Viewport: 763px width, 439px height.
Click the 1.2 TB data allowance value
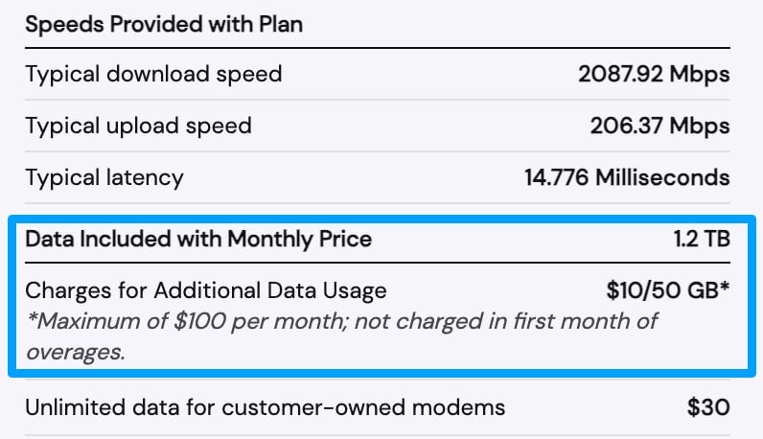(702, 239)
